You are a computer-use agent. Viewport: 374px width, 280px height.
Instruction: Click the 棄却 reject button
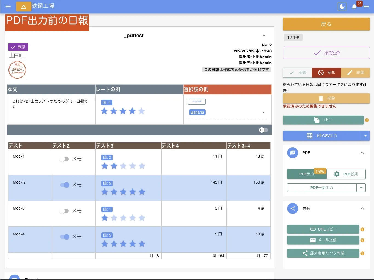326,73
